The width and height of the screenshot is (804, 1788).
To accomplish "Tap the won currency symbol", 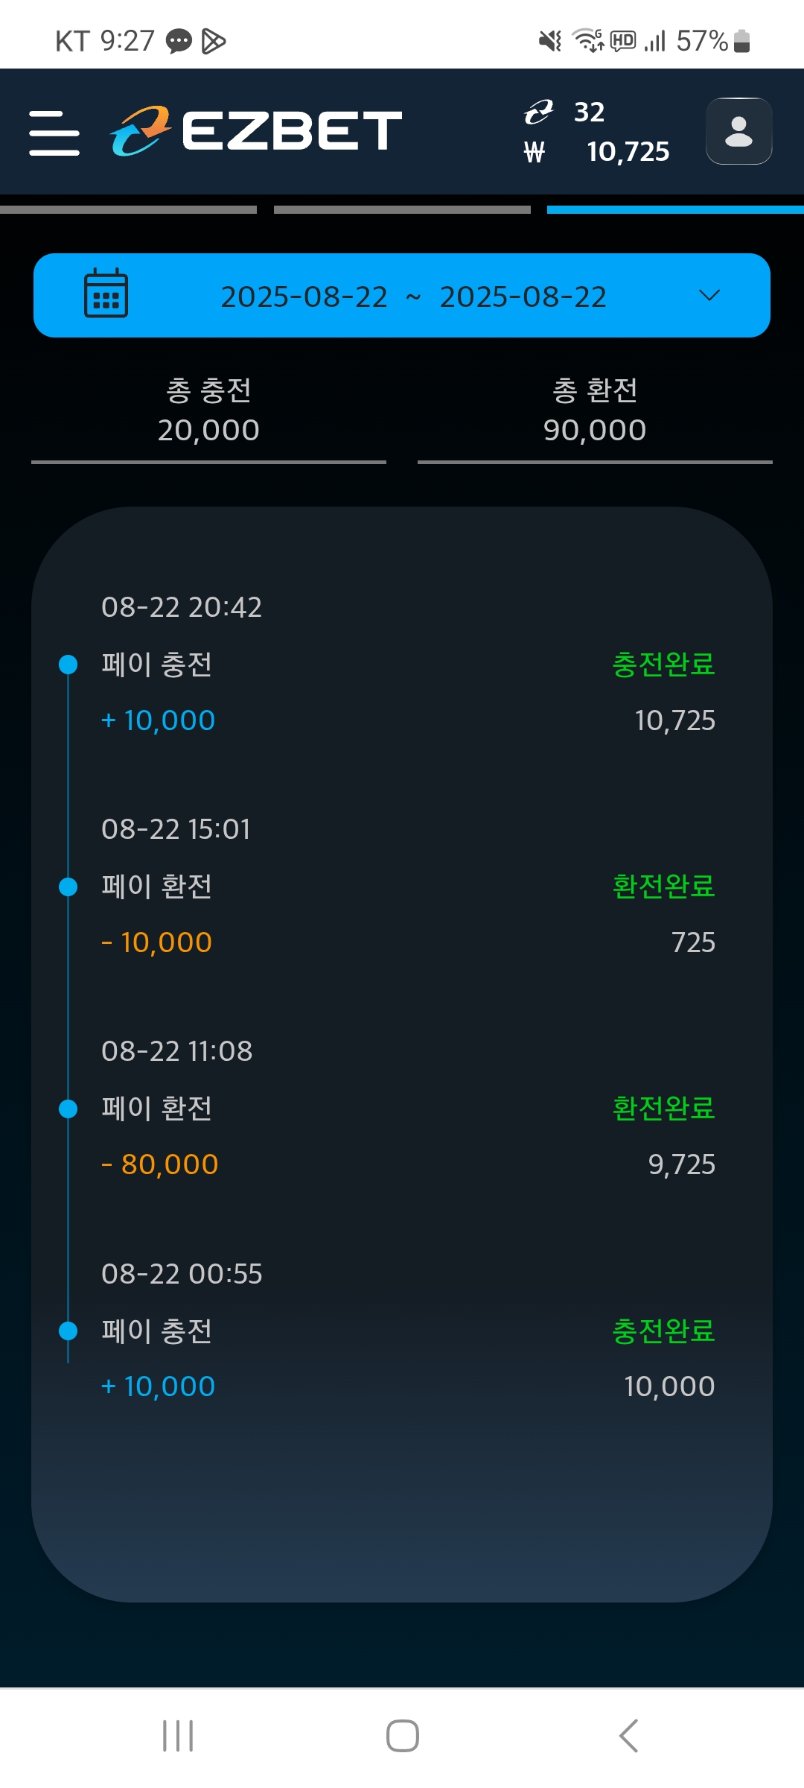I will click(535, 153).
